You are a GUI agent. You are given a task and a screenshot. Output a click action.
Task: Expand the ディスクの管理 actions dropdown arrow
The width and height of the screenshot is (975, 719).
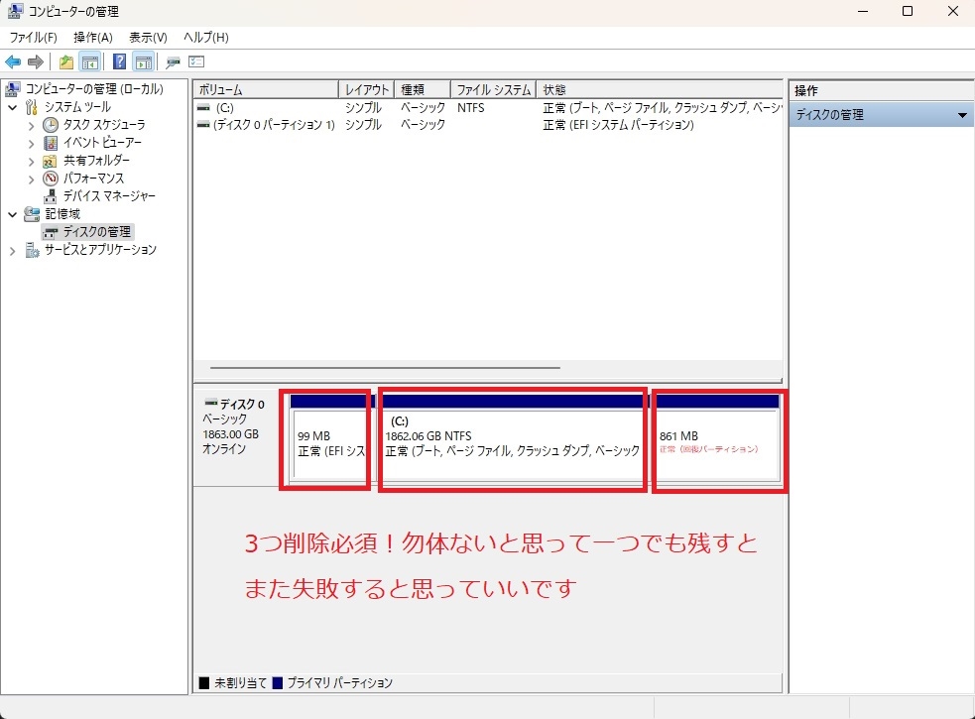(x=962, y=115)
